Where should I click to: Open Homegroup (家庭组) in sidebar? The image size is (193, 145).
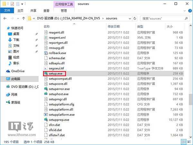pyautogui.click(x=13, y=102)
